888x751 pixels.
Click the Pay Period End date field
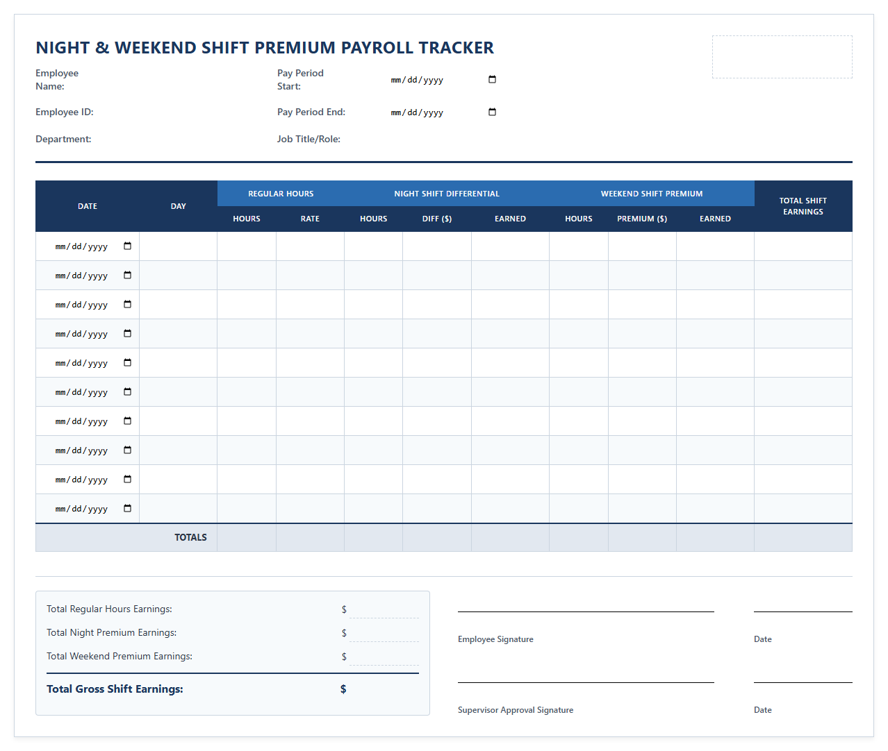(443, 112)
